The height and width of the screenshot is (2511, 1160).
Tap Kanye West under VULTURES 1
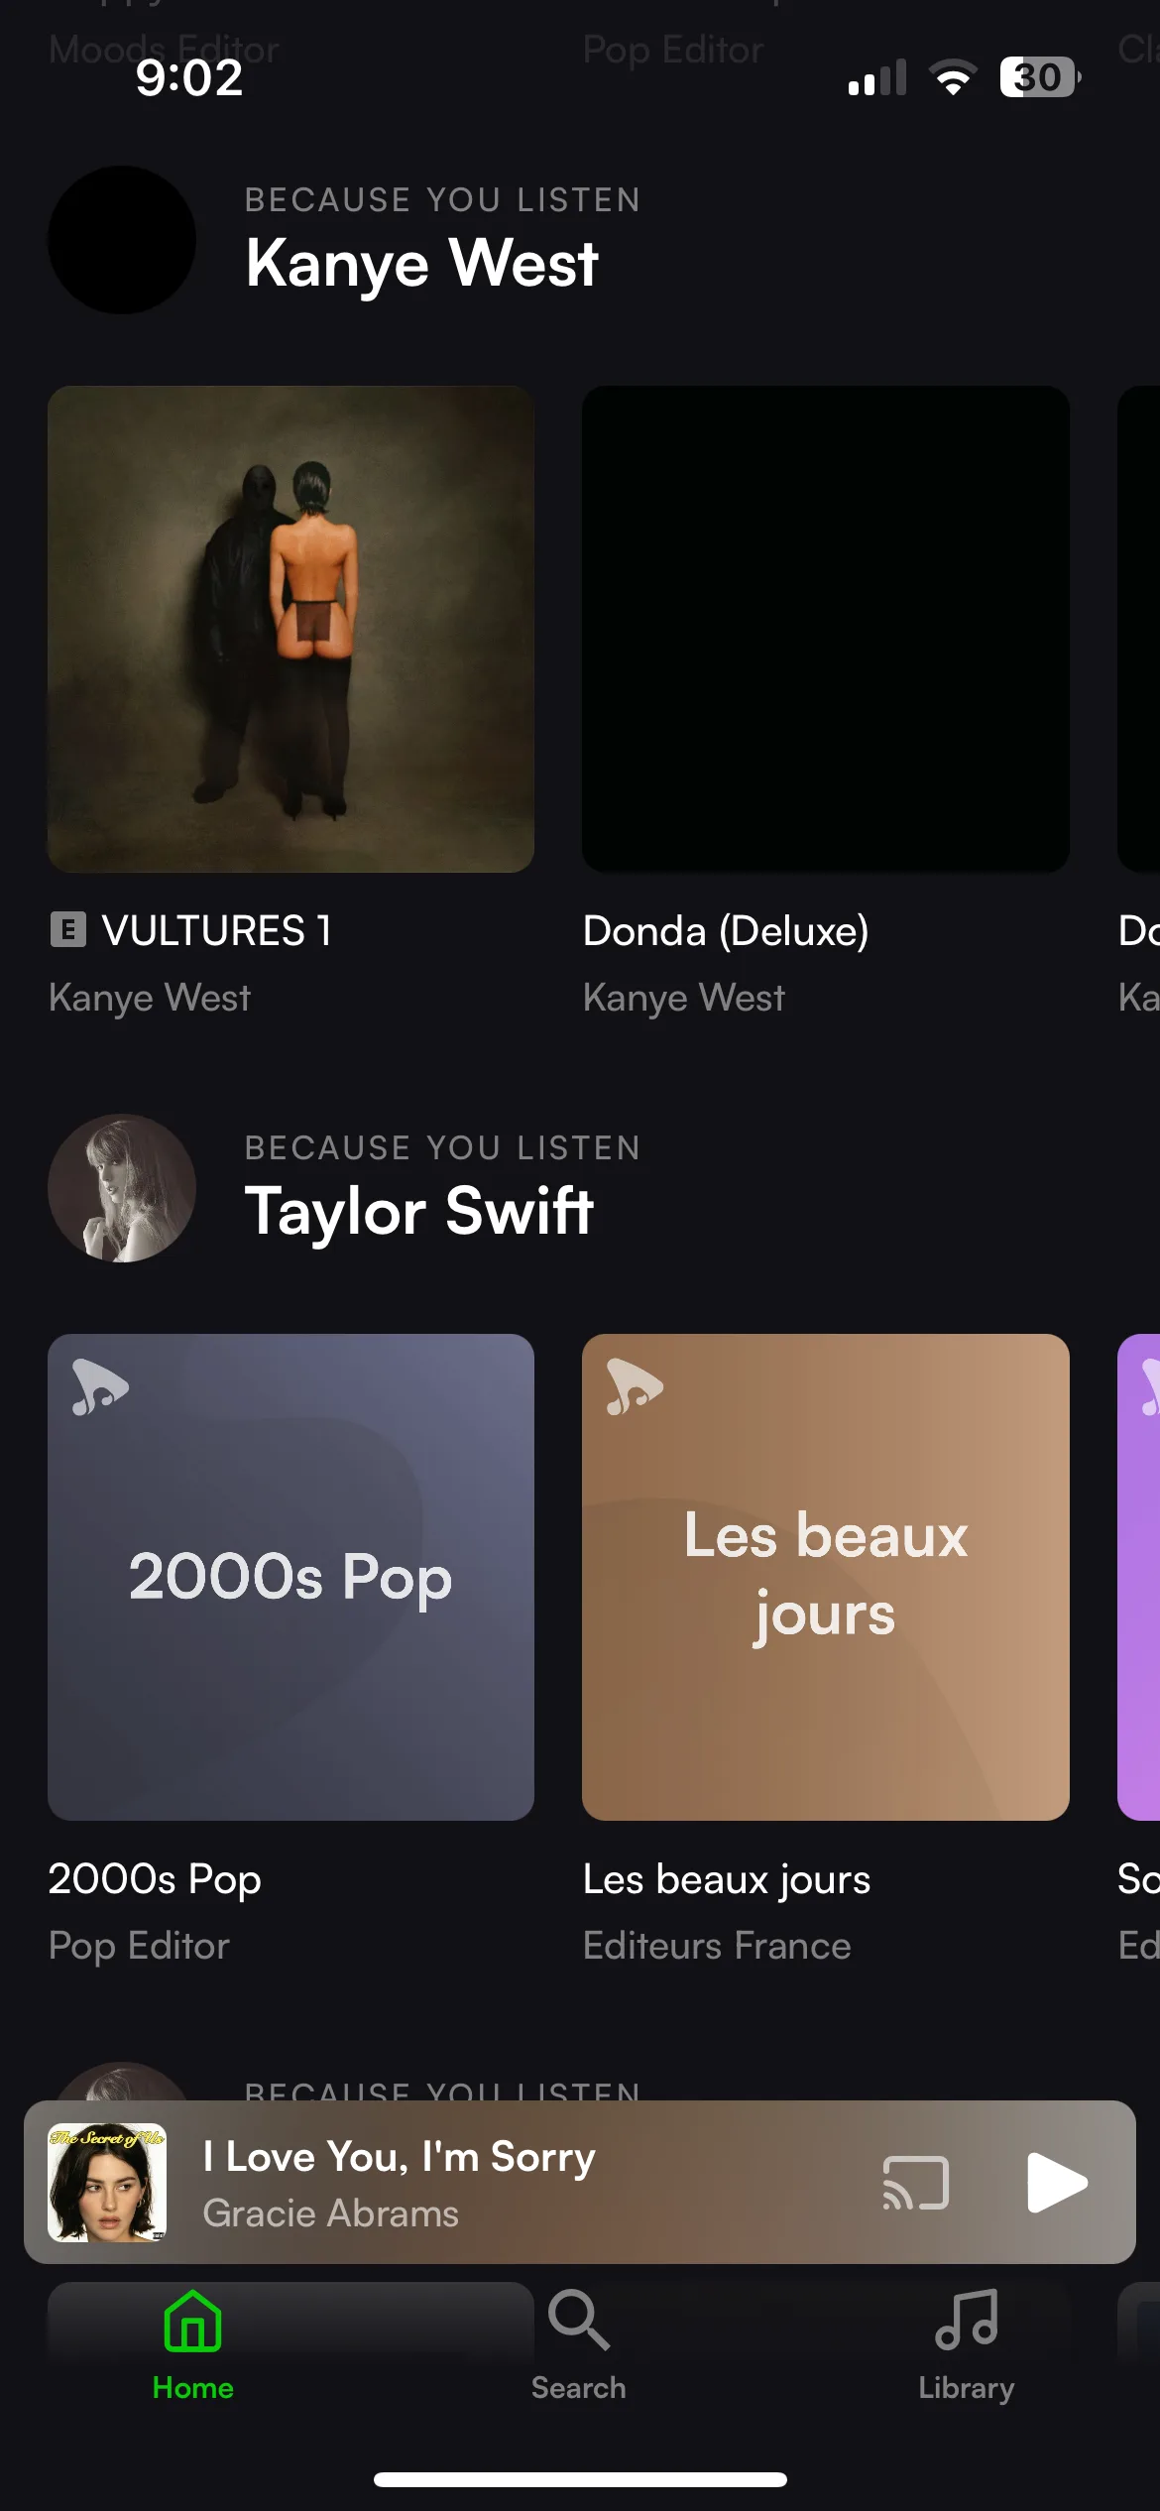tap(150, 998)
